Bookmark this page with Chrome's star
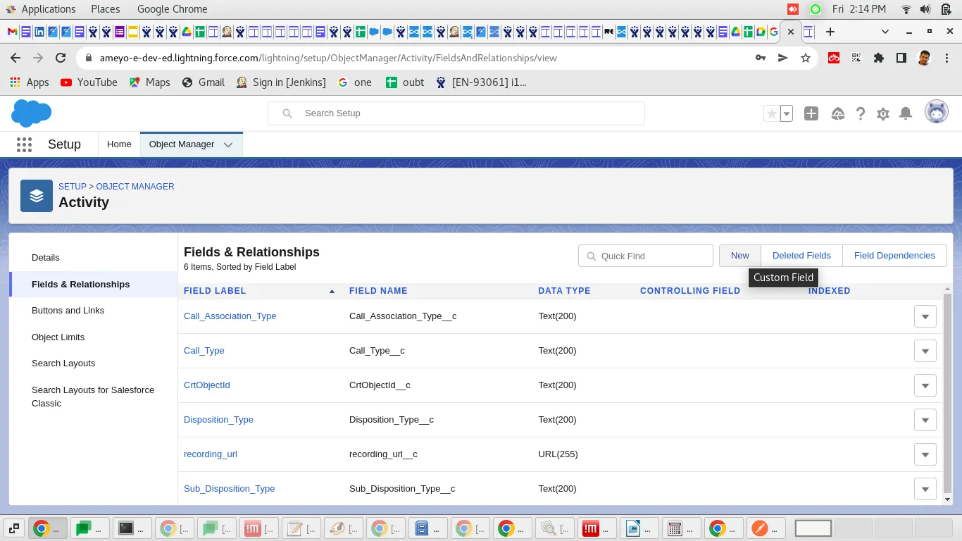Viewport: 962px width, 541px height. (x=806, y=58)
